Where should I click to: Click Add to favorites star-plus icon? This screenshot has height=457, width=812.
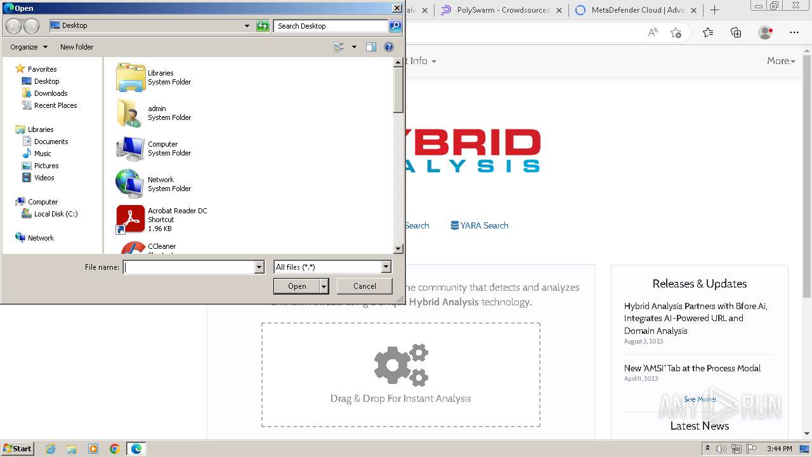coord(676,32)
